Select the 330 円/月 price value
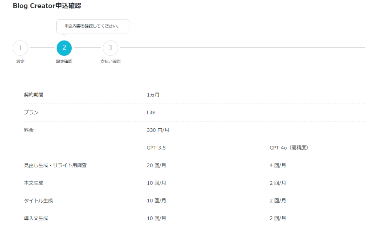Viewport: 365px width, 236px height. tap(158, 130)
